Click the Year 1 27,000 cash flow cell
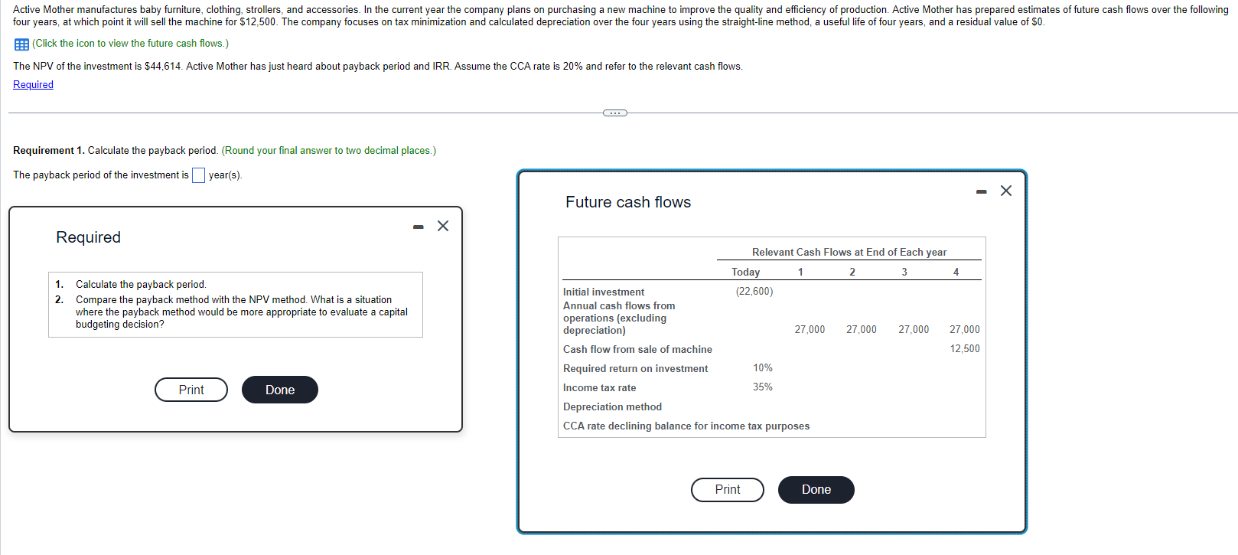 (810, 330)
